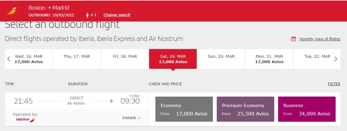This screenshot has height=131, width=347.
Task: Click the airplane icon in flight row
Action: point(111,101)
